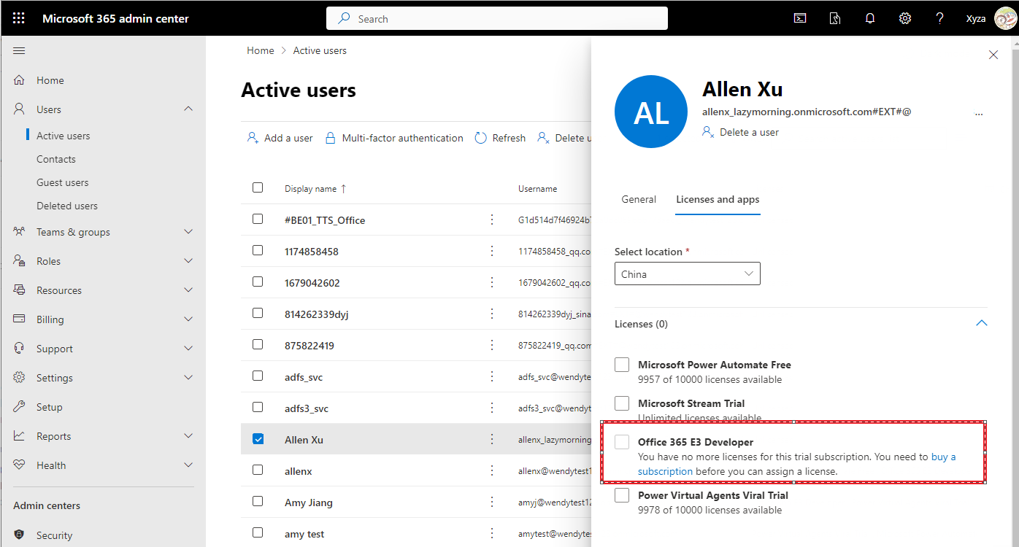Click the Username column header
This screenshot has height=547, width=1019.
538,188
